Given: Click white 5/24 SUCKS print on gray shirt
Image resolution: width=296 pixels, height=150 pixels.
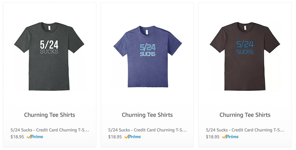Looking at the screenshot, I should (49, 47).
